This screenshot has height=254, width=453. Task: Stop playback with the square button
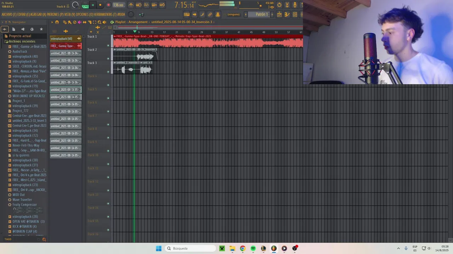(x=100, y=5)
